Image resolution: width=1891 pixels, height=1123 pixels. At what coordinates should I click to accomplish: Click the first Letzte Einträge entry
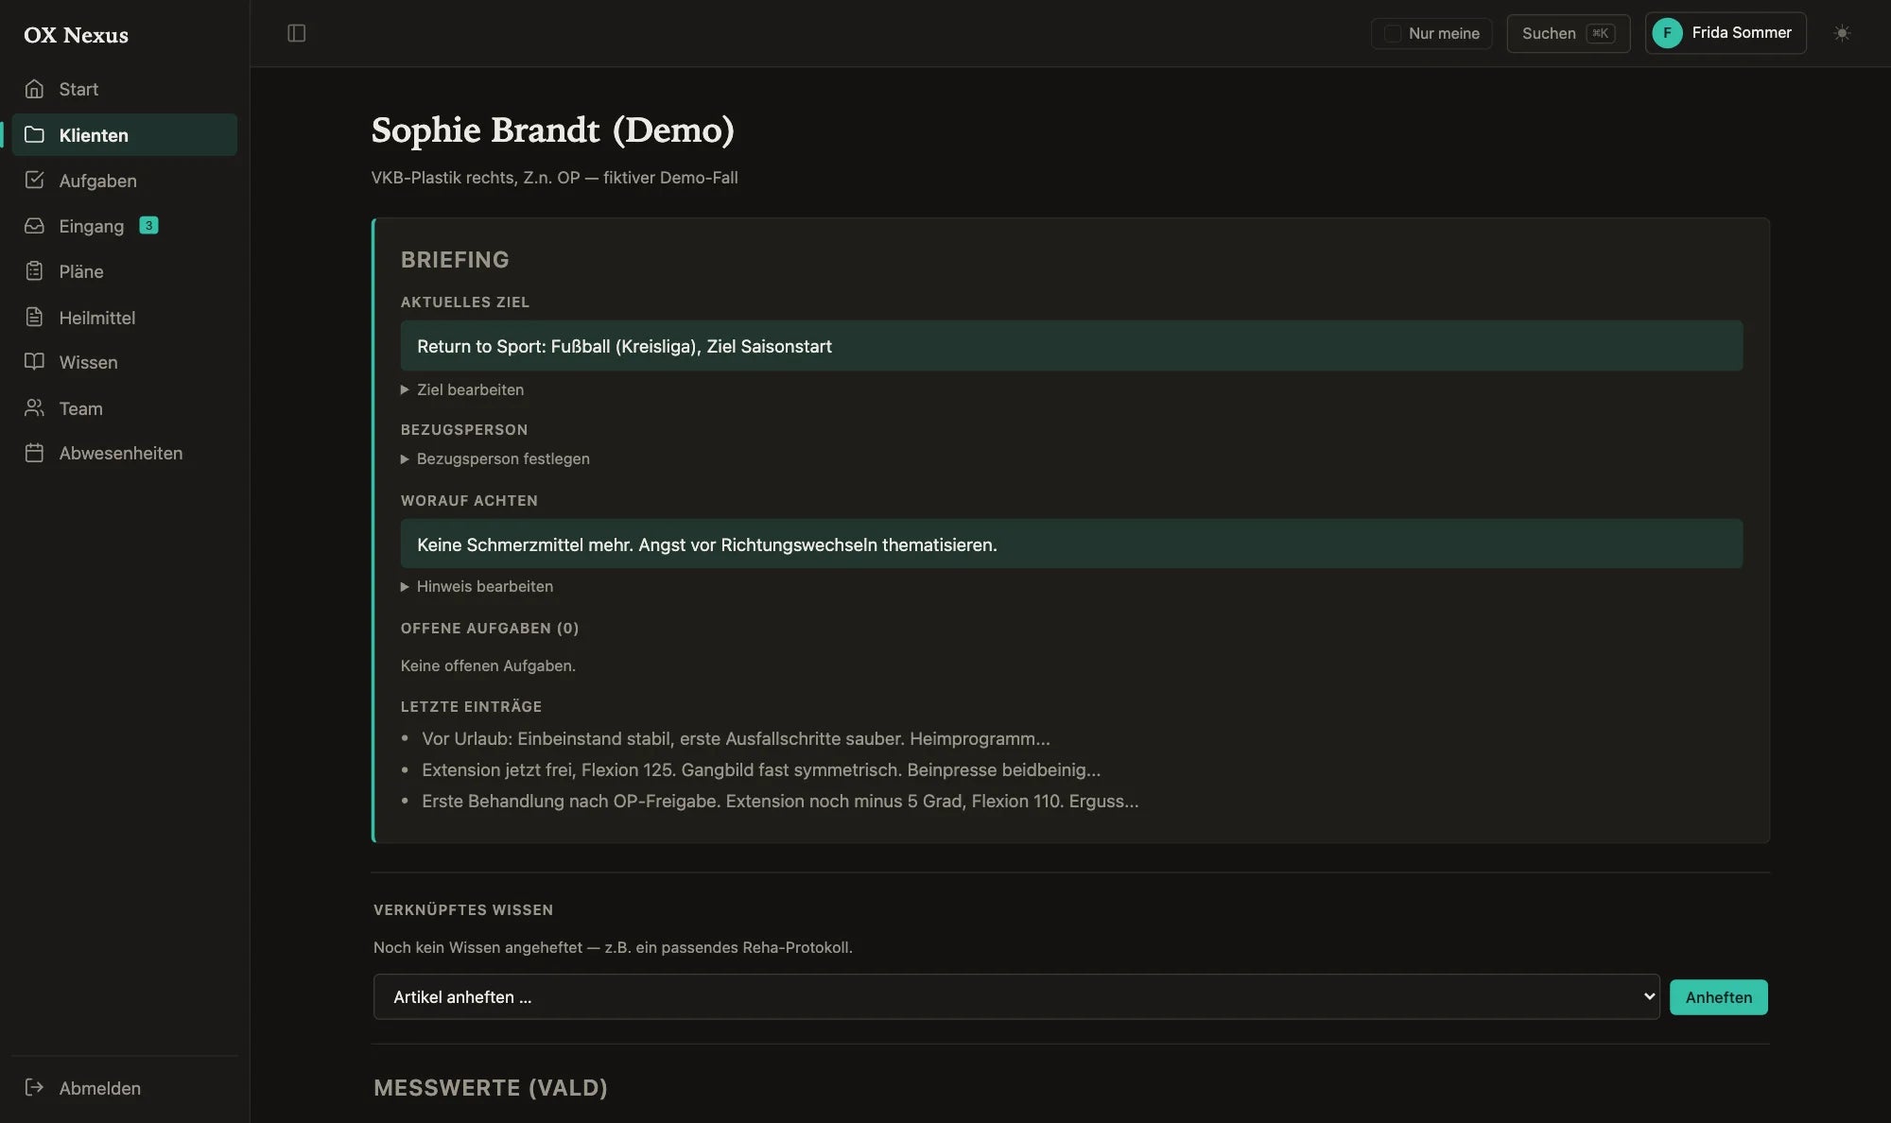pyautogui.click(x=736, y=738)
